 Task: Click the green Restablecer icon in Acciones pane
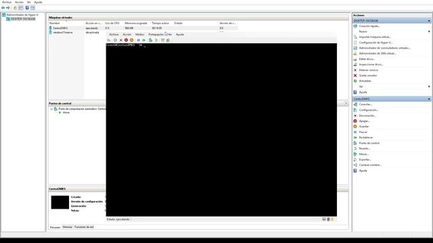pos(355,138)
